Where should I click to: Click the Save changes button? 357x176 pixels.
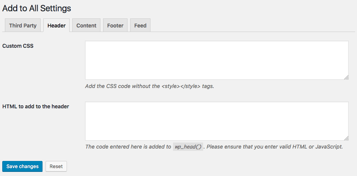22,167
